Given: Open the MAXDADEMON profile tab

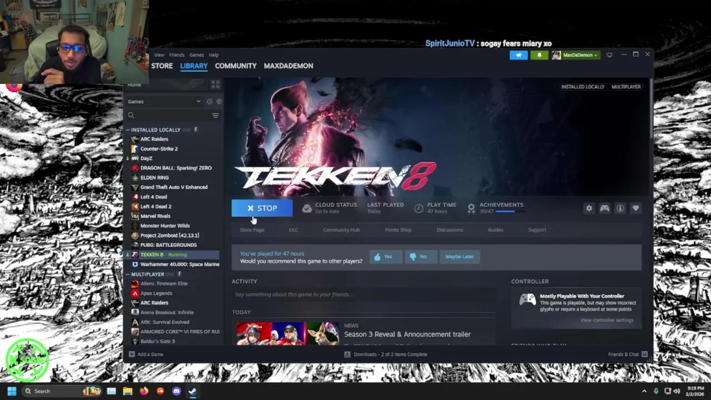Looking at the screenshot, I should (288, 66).
